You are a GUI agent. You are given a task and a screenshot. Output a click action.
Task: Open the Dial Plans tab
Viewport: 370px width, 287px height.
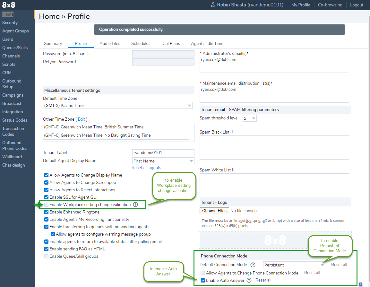[x=171, y=43]
